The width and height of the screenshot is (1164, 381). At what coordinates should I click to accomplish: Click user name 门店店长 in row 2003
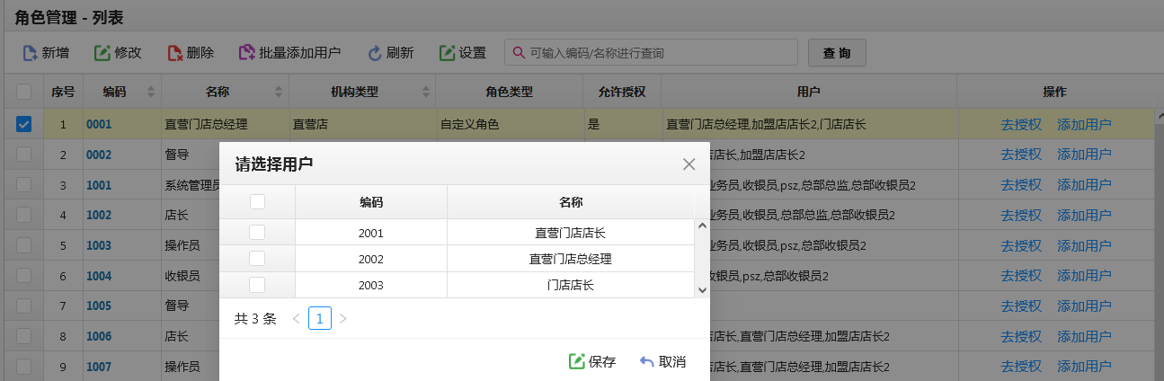point(570,286)
